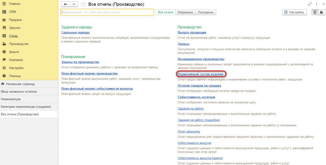Open the Главное section icon
The height and width of the screenshot is (165, 326).
point(4,4)
